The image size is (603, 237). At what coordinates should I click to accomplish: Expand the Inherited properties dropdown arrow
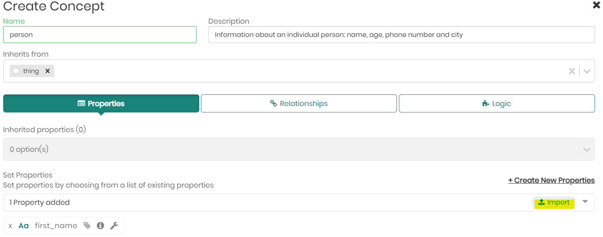[587, 149]
